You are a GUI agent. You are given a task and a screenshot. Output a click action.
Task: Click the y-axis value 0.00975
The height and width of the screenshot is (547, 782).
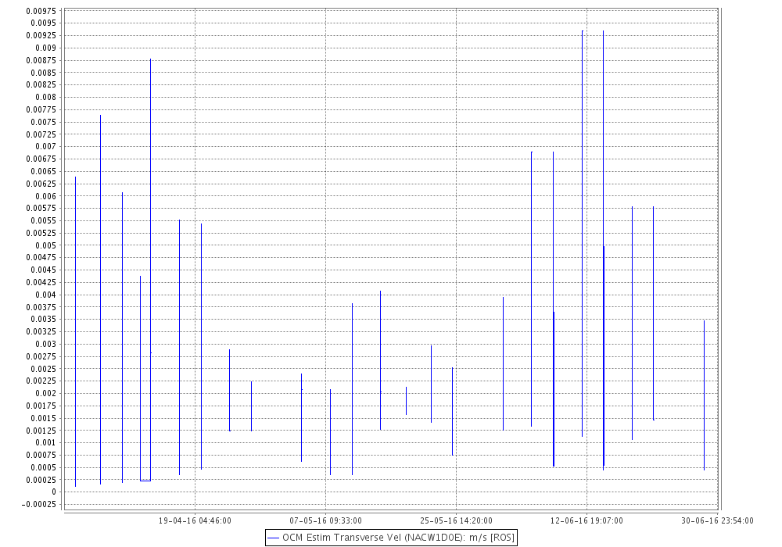tap(41, 11)
